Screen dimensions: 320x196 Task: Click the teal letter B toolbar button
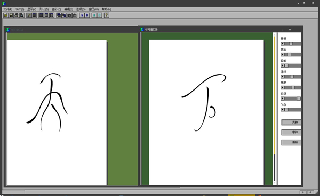click(x=99, y=15)
